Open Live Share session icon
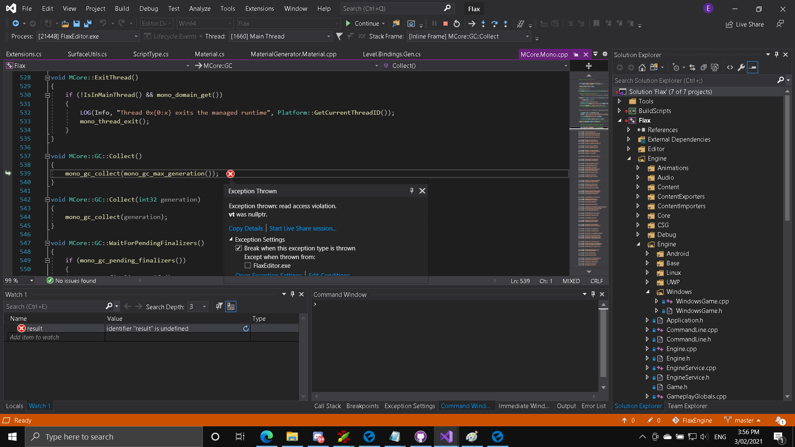 click(x=730, y=24)
